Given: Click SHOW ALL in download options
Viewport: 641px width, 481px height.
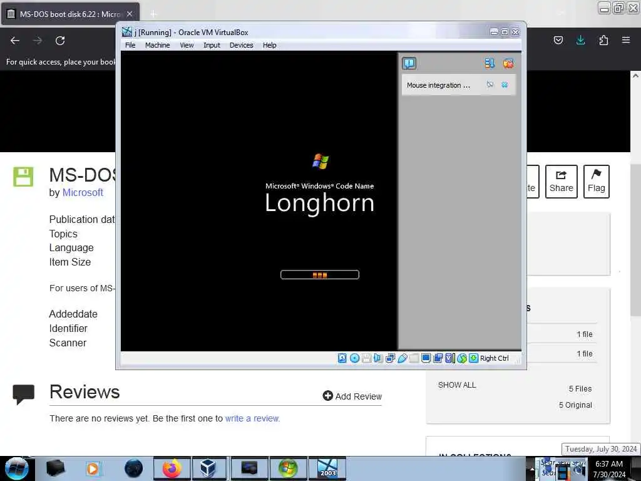Looking at the screenshot, I should tap(456, 385).
